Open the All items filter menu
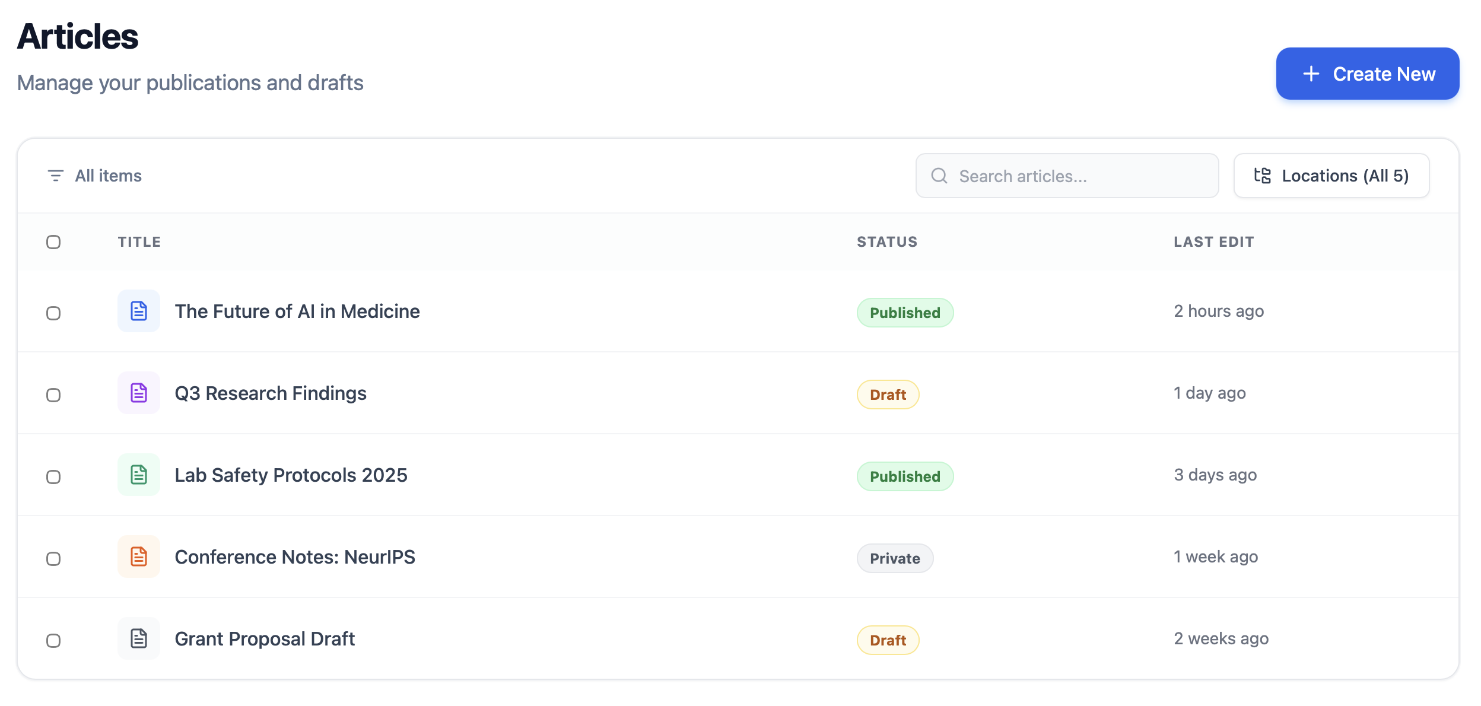The height and width of the screenshot is (706, 1481). (108, 176)
